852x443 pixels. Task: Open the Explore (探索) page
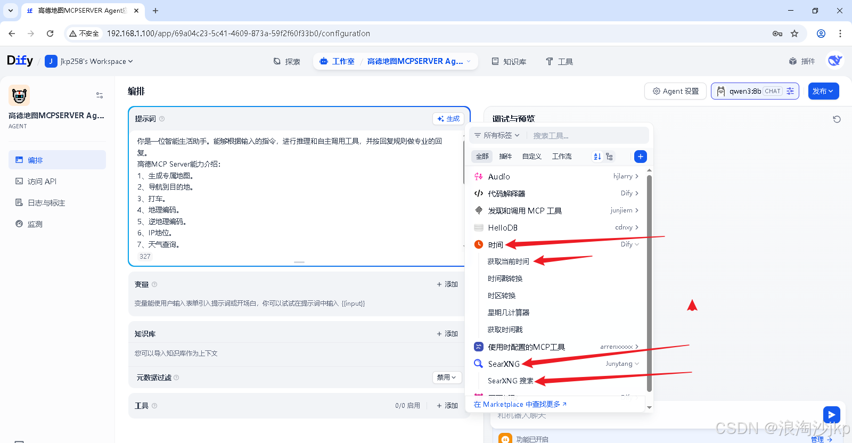pyautogui.click(x=286, y=61)
